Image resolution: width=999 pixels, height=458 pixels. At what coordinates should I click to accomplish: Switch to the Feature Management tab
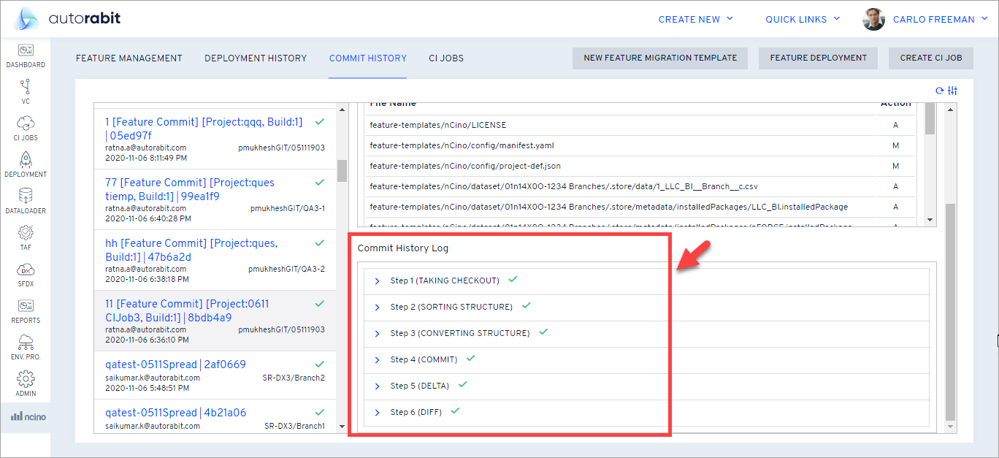[x=129, y=58]
